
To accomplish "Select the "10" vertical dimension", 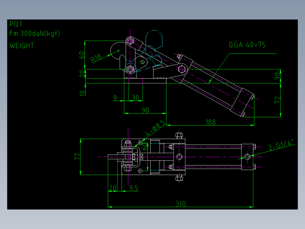I will (83, 93).
